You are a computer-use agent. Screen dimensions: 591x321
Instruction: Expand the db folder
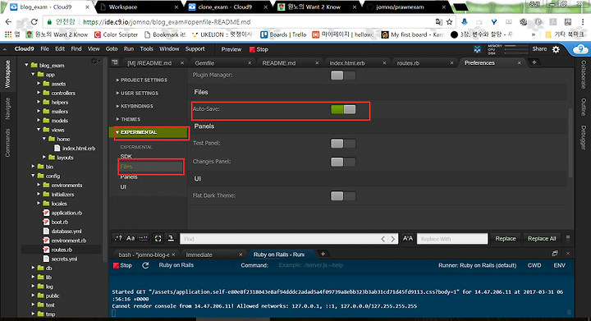[33, 268]
